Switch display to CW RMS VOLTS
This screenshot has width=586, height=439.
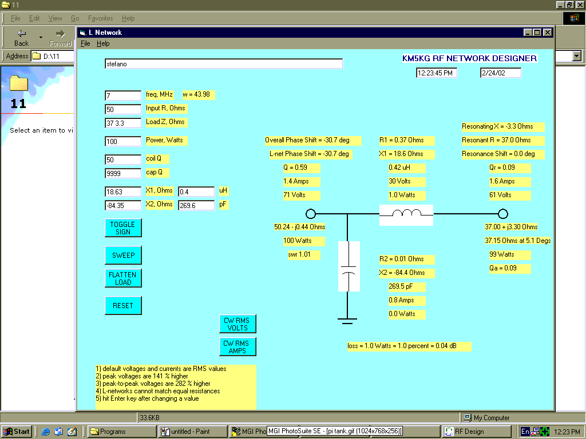point(237,324)
